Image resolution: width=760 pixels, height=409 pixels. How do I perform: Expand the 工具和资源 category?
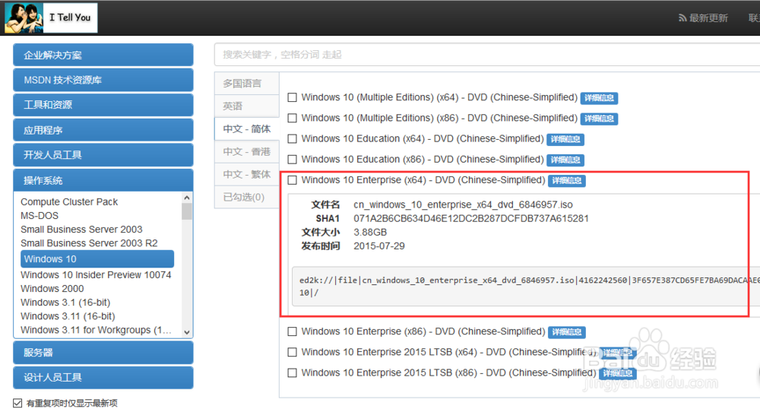103,105
